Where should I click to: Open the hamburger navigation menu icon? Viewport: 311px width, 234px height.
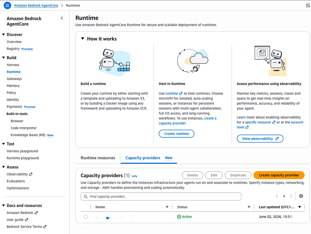[7, 5]
